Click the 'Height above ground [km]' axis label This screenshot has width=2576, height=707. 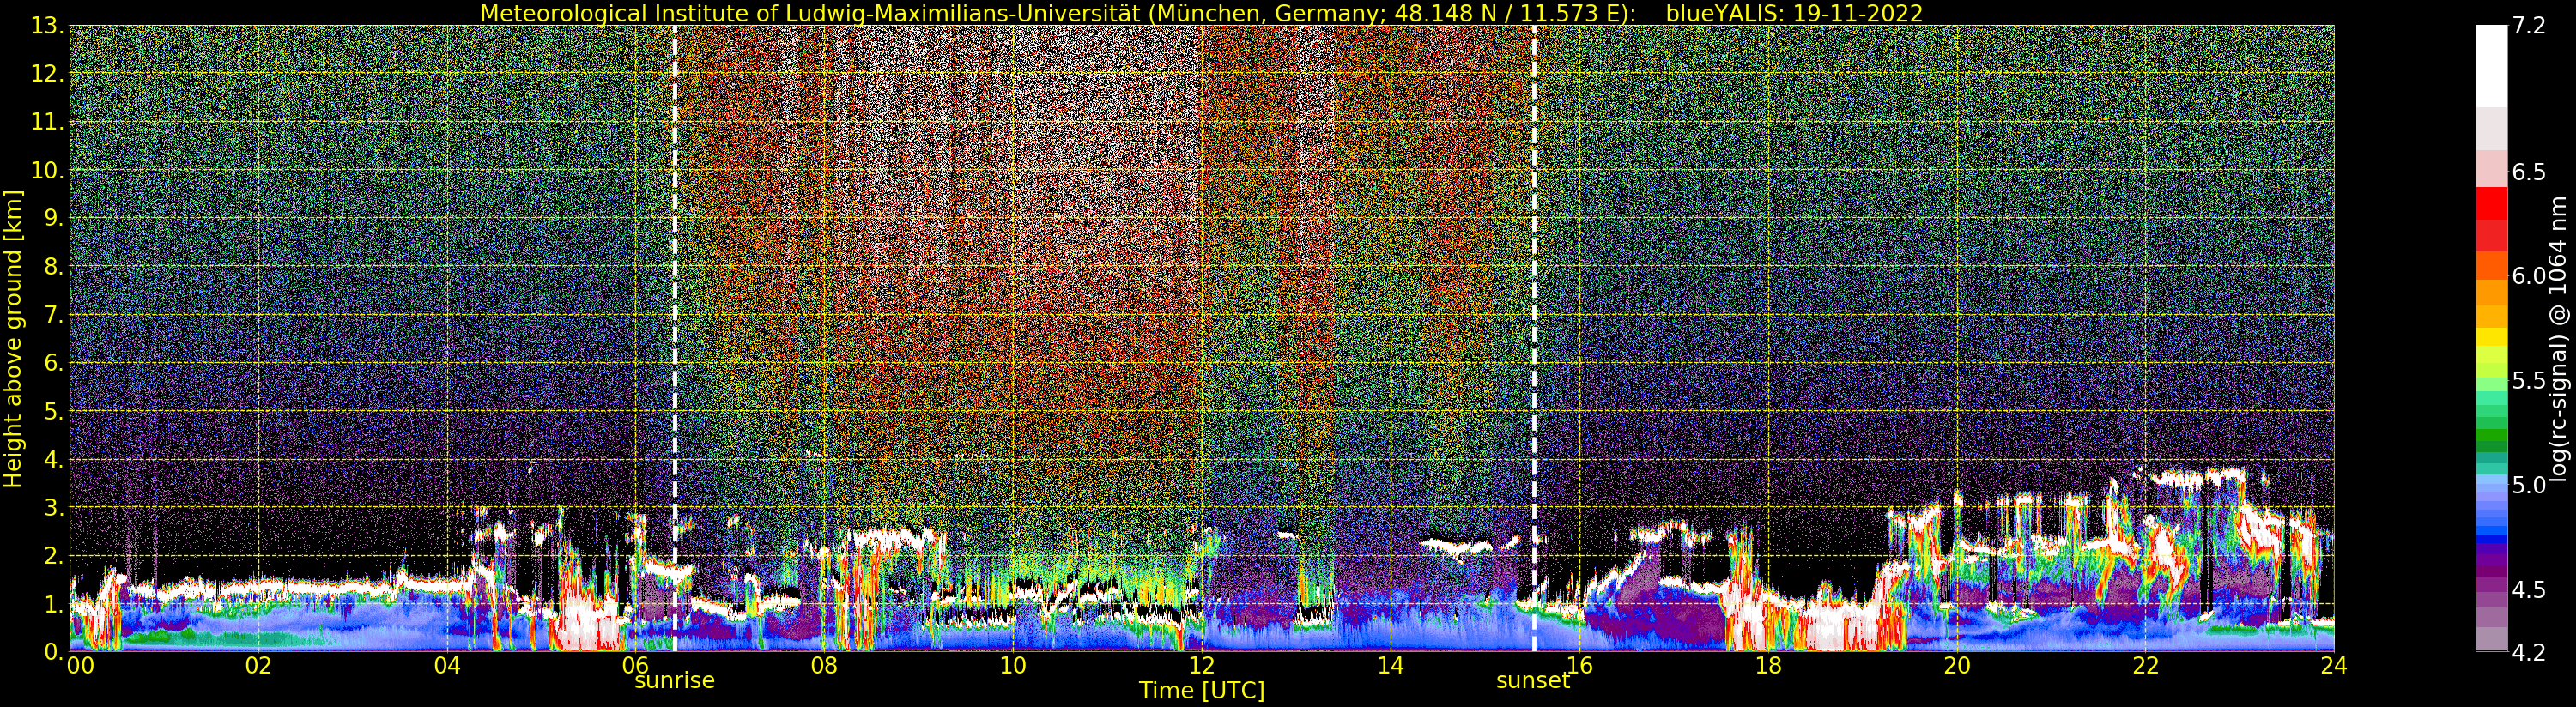[13, 338]
